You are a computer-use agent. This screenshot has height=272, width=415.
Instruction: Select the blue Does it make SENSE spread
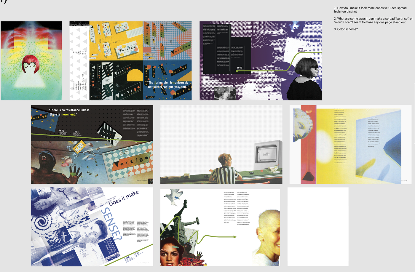pos(92,227)
